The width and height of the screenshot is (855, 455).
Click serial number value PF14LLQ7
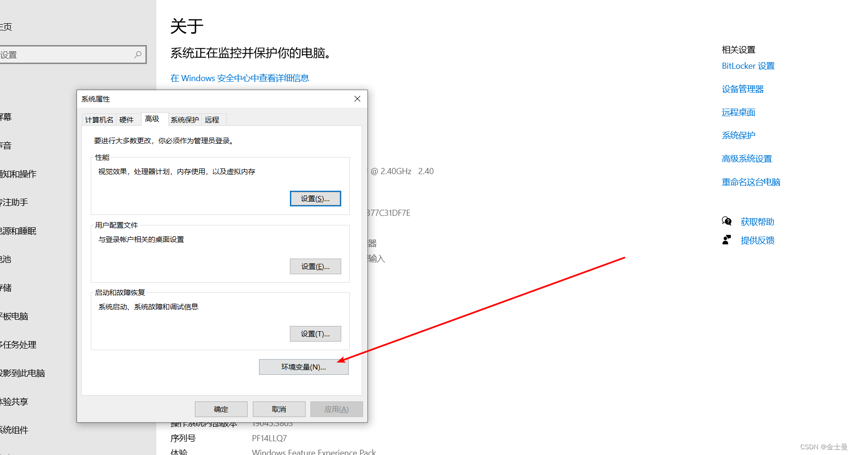pos(269,438)
